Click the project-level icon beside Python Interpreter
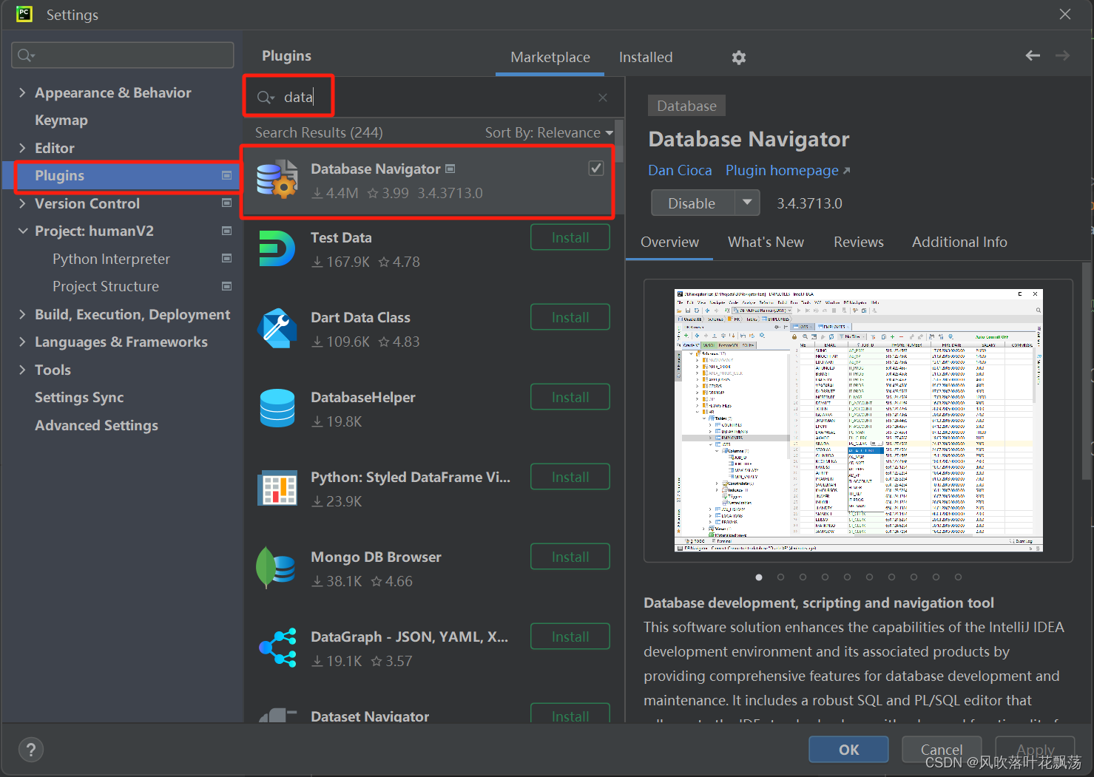Viewport: 1094px width, 777px height. tap(226, 258)
